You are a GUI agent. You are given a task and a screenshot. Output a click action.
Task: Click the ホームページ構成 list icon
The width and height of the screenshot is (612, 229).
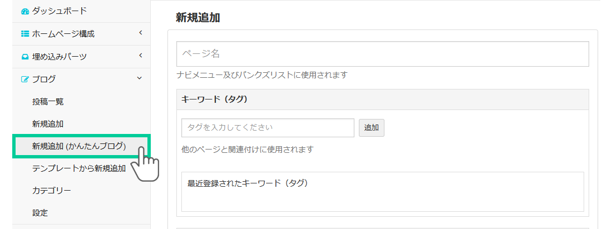click(x=24, y=34)
